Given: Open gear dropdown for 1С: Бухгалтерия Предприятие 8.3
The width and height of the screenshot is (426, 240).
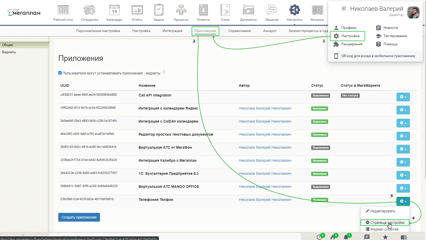Looking at the screenshot, I should pyautogui.click(x=403, y=175).
